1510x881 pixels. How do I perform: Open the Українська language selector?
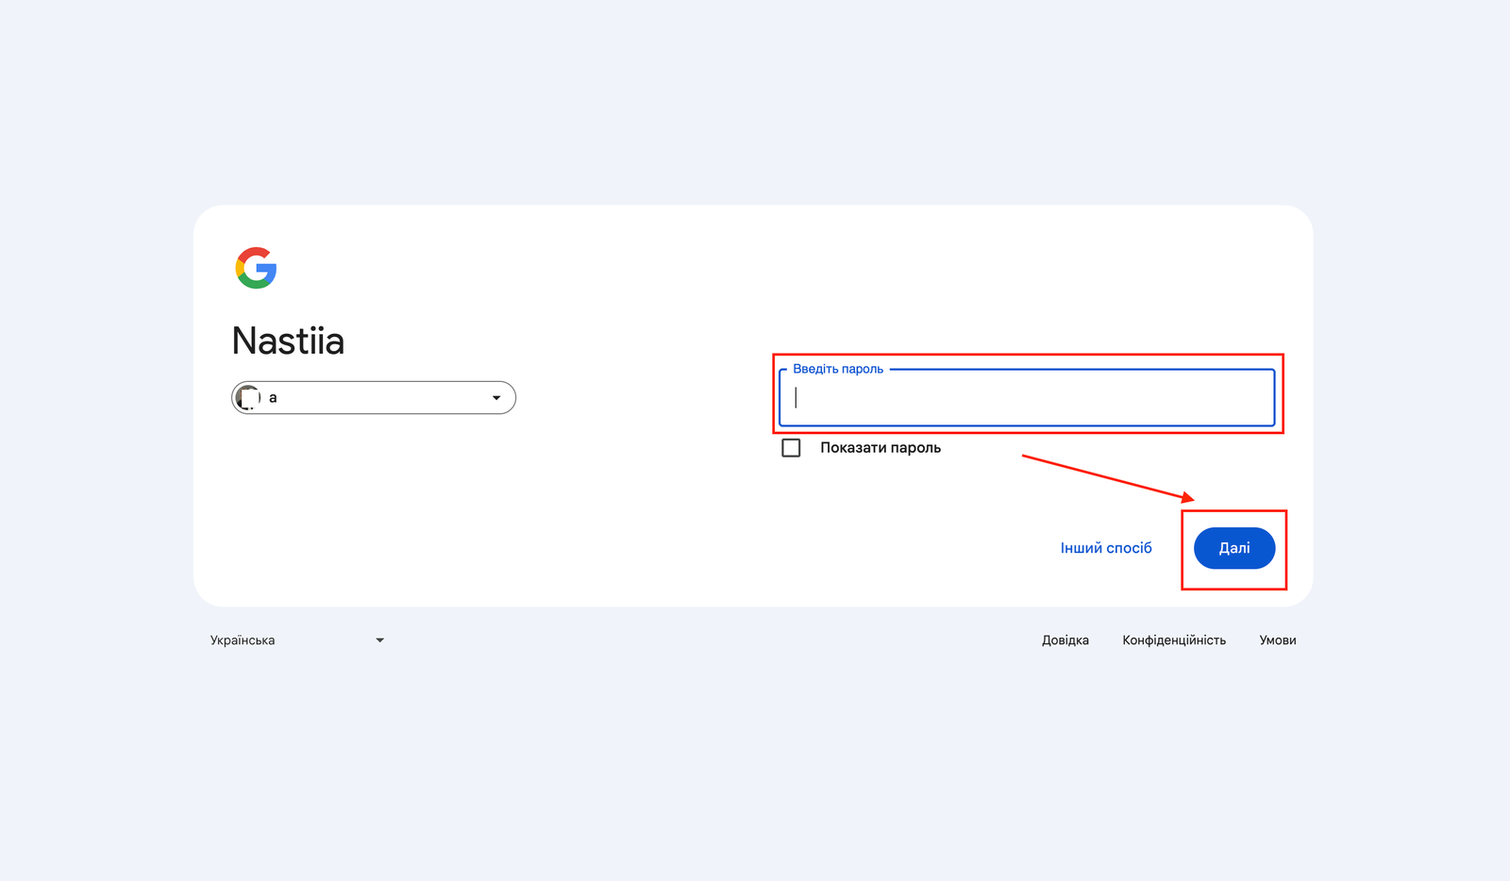[297, 640]
